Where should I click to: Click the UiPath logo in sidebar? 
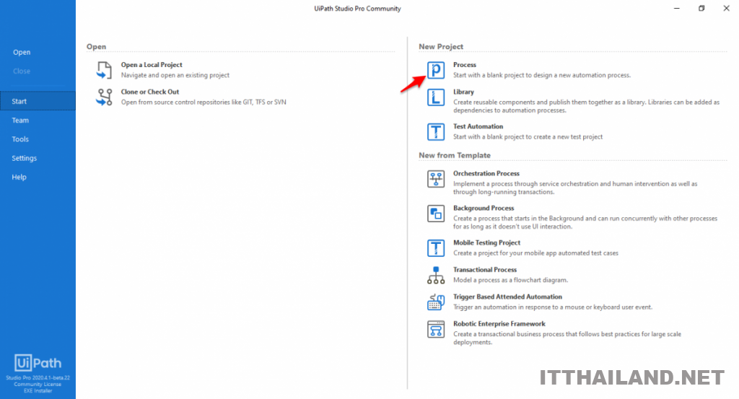38,363
